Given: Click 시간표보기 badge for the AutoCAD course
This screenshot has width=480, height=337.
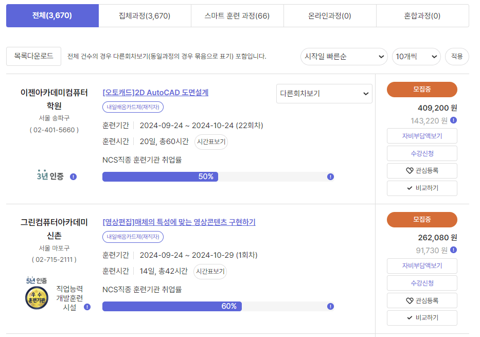Looking at the screenshot, I should [x=211, y=141].
